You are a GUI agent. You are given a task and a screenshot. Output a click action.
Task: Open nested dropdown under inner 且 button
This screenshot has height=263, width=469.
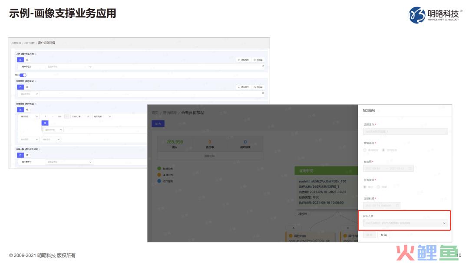point(53,130)
